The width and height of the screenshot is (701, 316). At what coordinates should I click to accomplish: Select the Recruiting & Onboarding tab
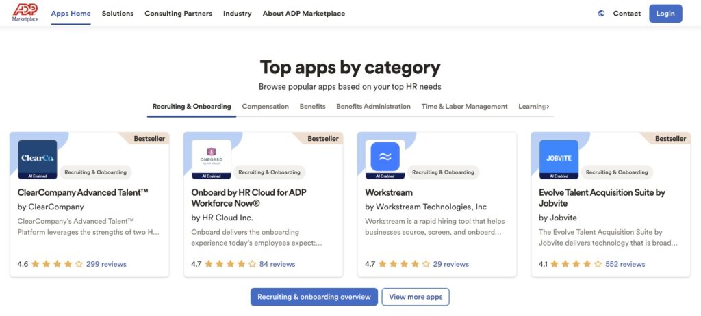click(192, 107)
